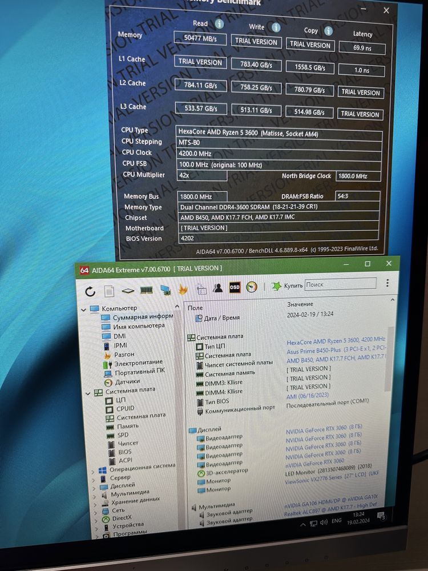Click the info icon next to Write
This screenshot has width=428, height=571.
[x=276, y=27]
